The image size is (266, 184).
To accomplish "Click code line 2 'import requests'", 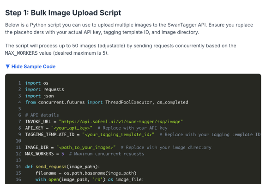I will (x=45, y=90).
